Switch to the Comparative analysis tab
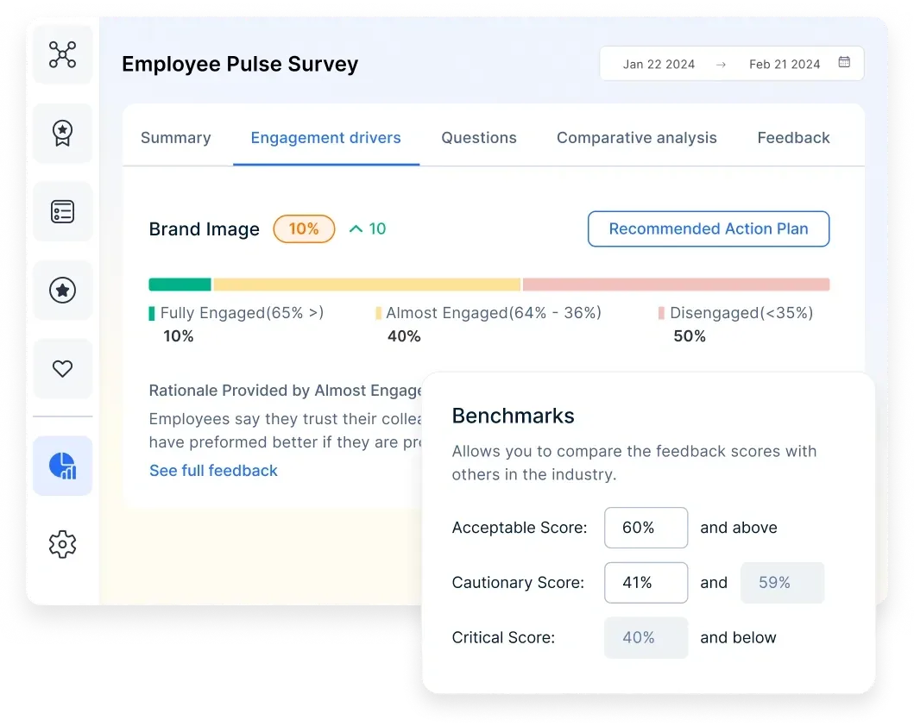The image size is (914, 726). pos(637,138)
